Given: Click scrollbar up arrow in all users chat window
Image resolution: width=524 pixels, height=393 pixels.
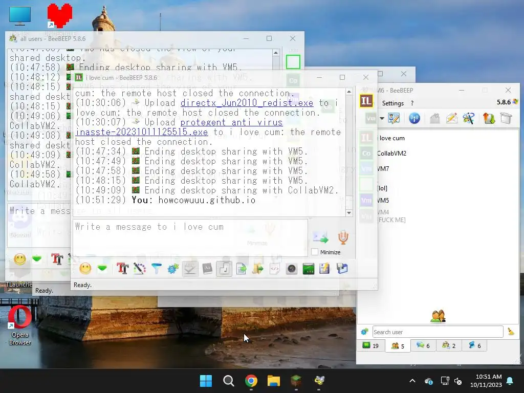Looking at the screenshot, I should (x=276, y=53).
